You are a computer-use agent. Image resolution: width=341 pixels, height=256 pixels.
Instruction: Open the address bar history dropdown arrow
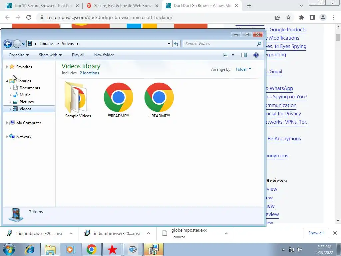click(x=169, y=44)
